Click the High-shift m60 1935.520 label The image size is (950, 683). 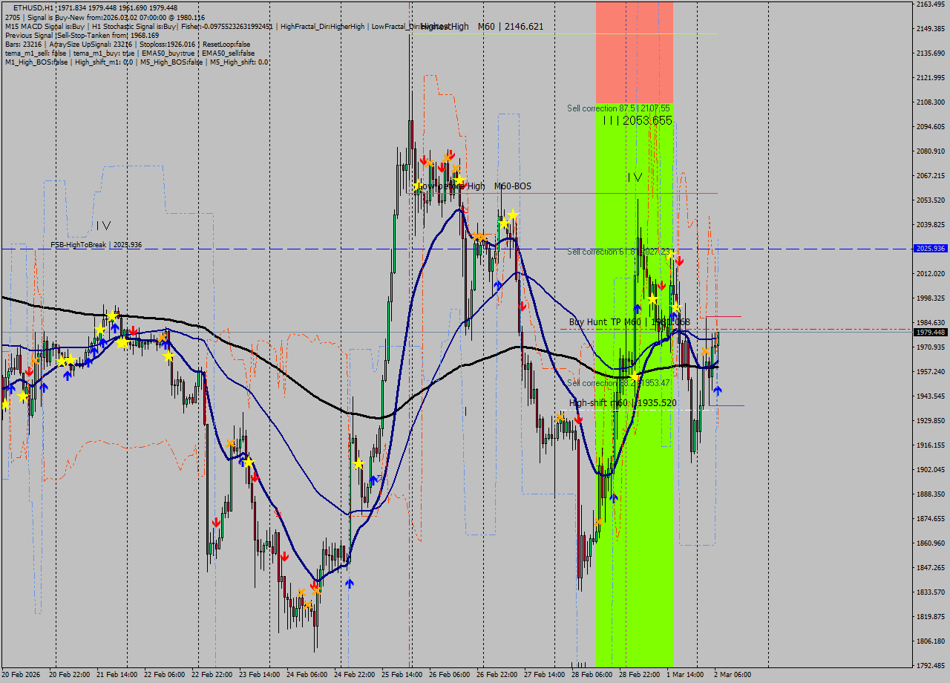click(x=622, y=403)
